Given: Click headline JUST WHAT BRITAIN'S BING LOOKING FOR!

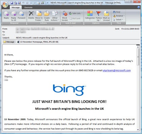Looking at the screenshot, I should pos(69,102).
